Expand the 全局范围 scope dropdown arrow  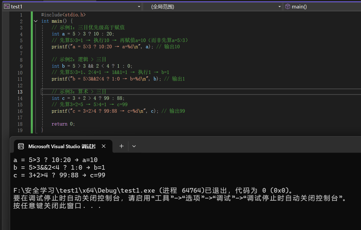coord(280,7)
